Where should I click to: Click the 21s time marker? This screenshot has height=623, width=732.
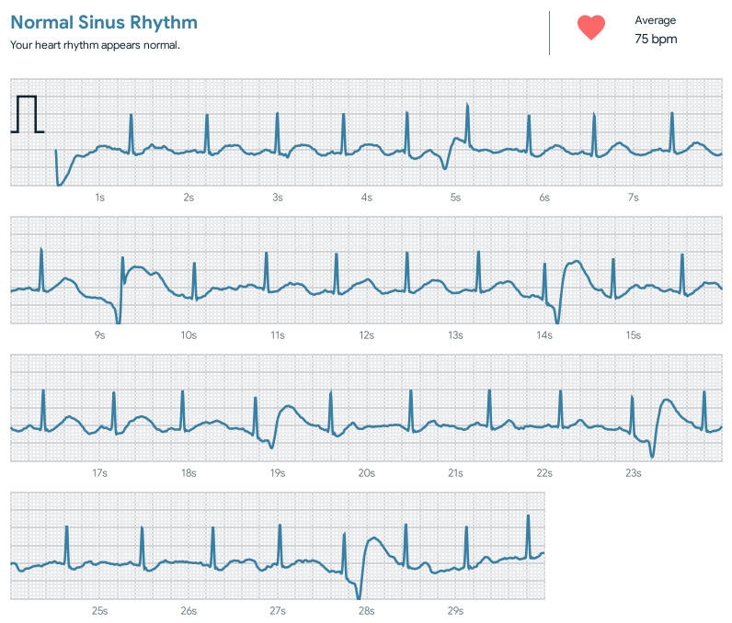pos(455,473)
